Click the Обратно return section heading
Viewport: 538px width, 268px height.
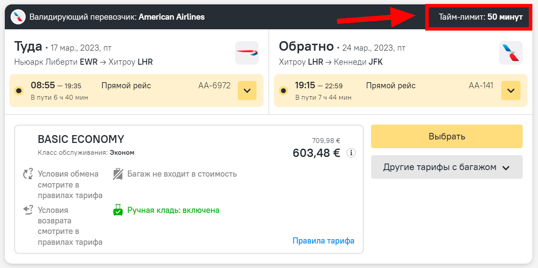[306, 46]
